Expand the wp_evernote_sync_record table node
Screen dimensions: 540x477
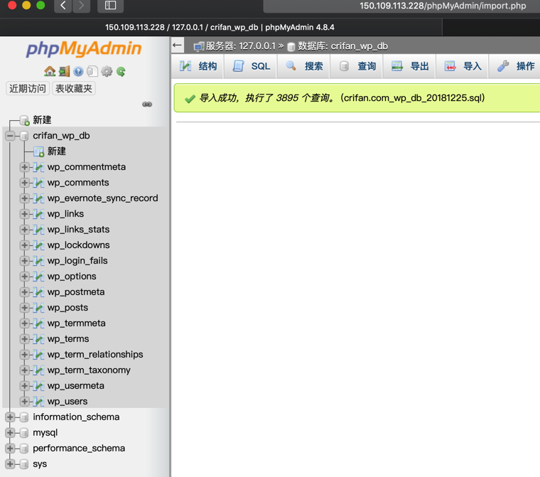point(24,198)
